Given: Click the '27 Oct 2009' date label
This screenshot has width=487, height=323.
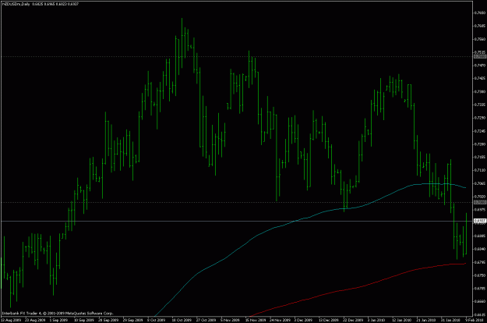Looking at the screenshot, I should tap(206, 320).
